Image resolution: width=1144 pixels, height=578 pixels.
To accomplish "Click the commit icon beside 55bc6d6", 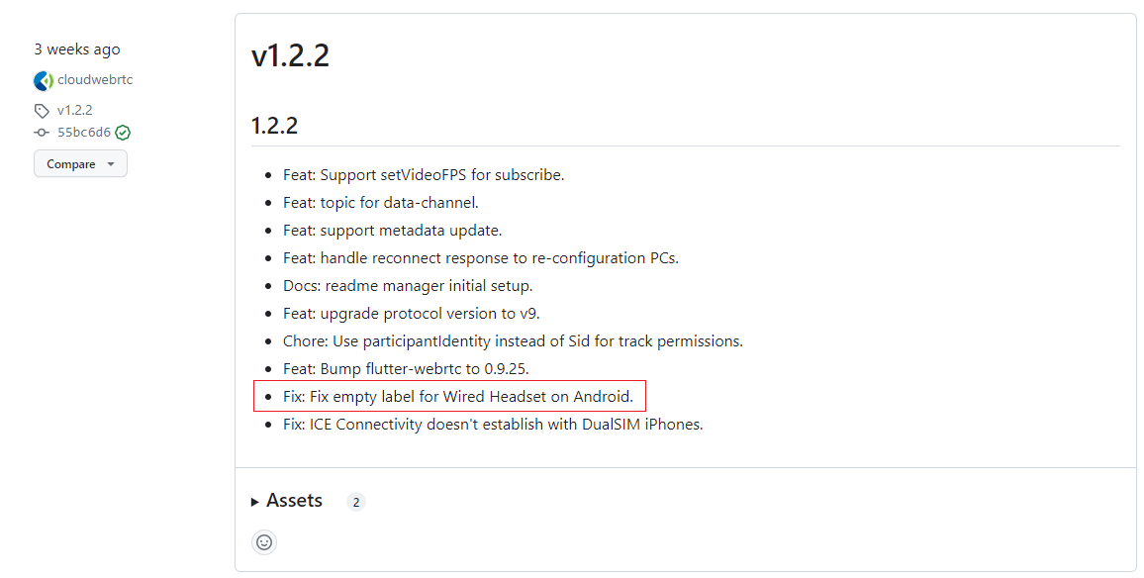I will (x=40, y=132).
